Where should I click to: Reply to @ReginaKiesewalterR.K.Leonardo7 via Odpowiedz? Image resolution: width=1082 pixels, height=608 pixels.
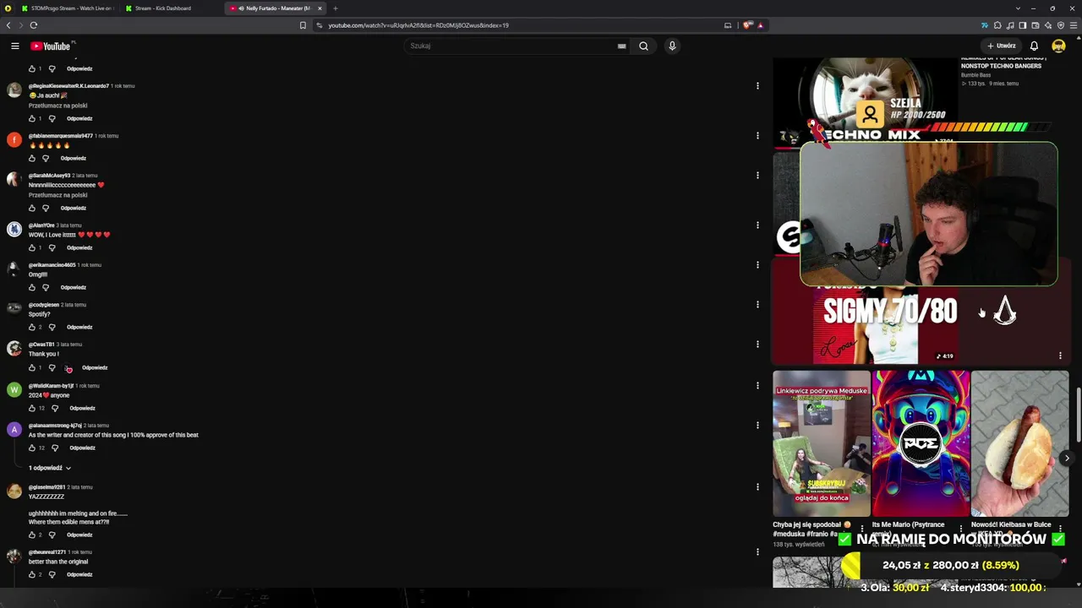(79, 118)
